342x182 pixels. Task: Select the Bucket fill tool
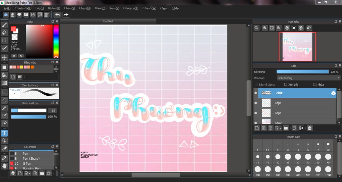pyautogui.click(x=4, y=75)
